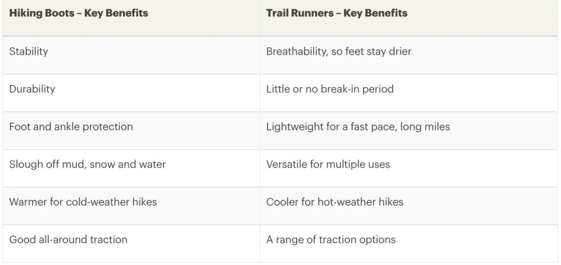Click the Trail Runners – Key Benefits header
561x265 pixels.
point(336,13)
